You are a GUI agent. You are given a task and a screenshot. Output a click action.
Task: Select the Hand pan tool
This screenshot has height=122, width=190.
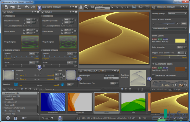(81, 7)
